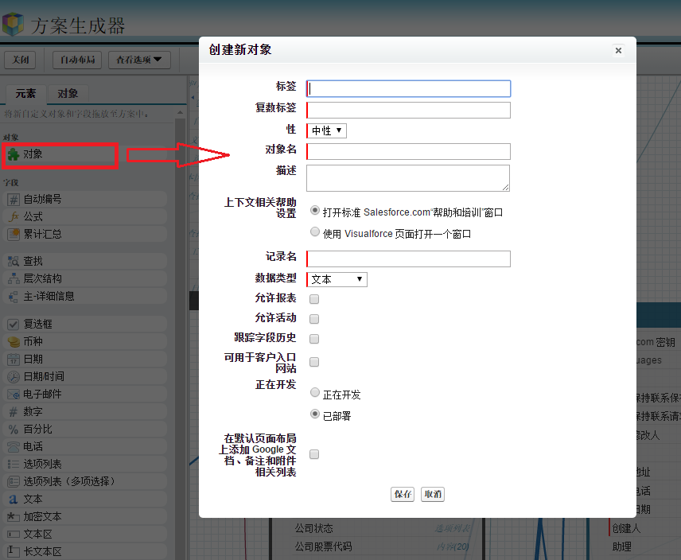Open the 性 dropdown showing 中性
Image resolution: width=681 pixels, height=560 pixels.
[327, 130]
